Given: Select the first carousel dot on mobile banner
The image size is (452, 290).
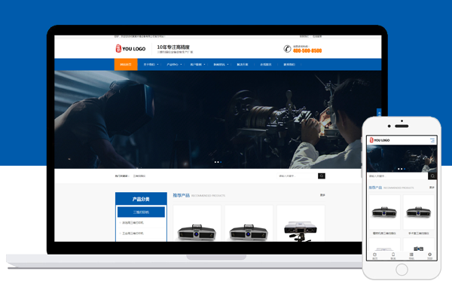Looking at the screenshot, I should click(x=399, y=169).
